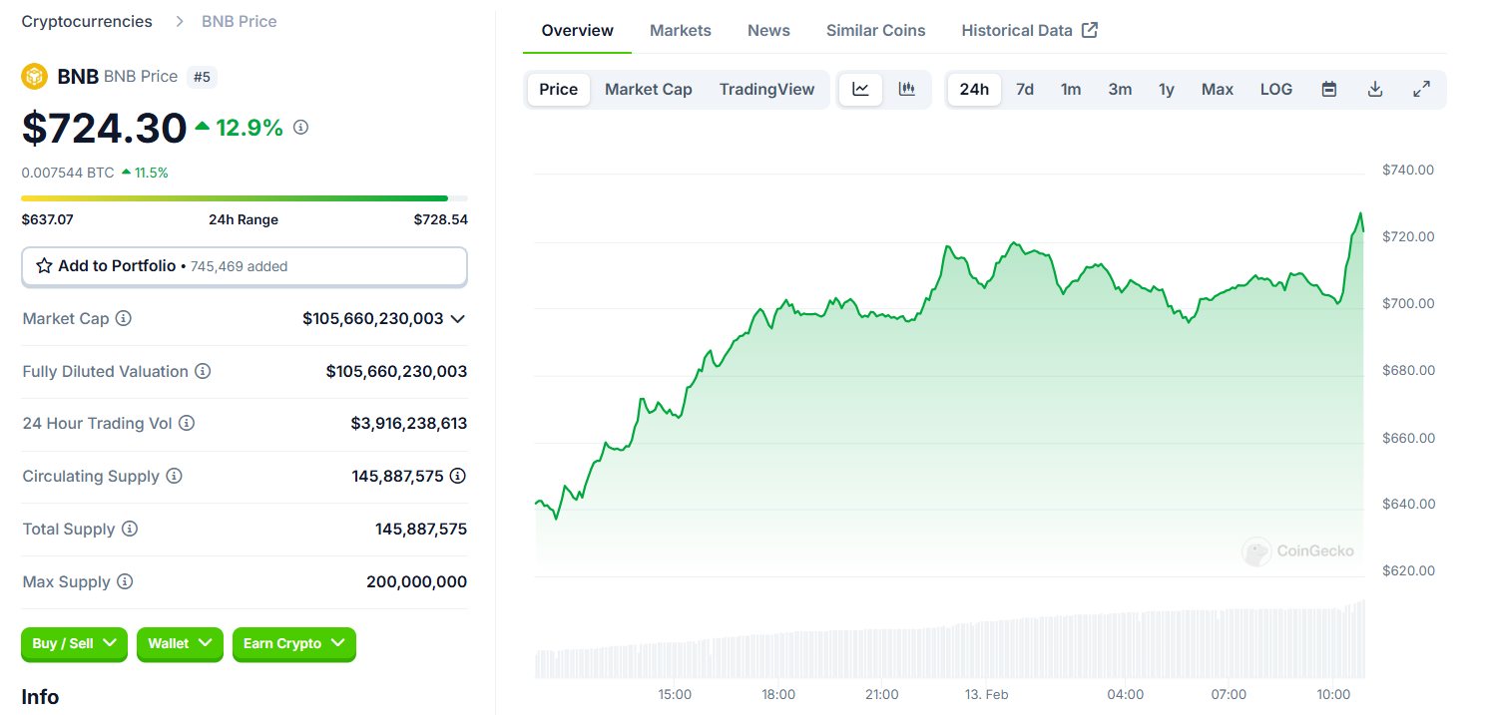Select the 24h time range
This screenshot has width=1489, height=715.
point(974,89)
